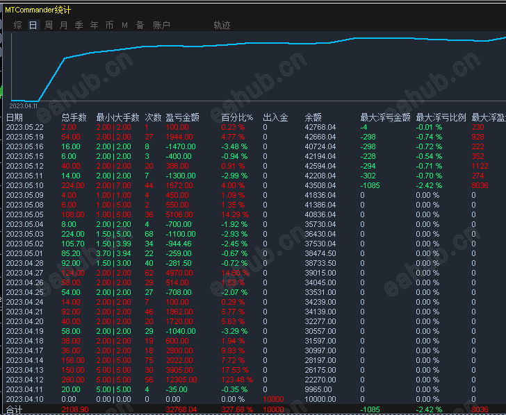Open the 月 monthly tab
506x415 pixels.
coord(63,25)
